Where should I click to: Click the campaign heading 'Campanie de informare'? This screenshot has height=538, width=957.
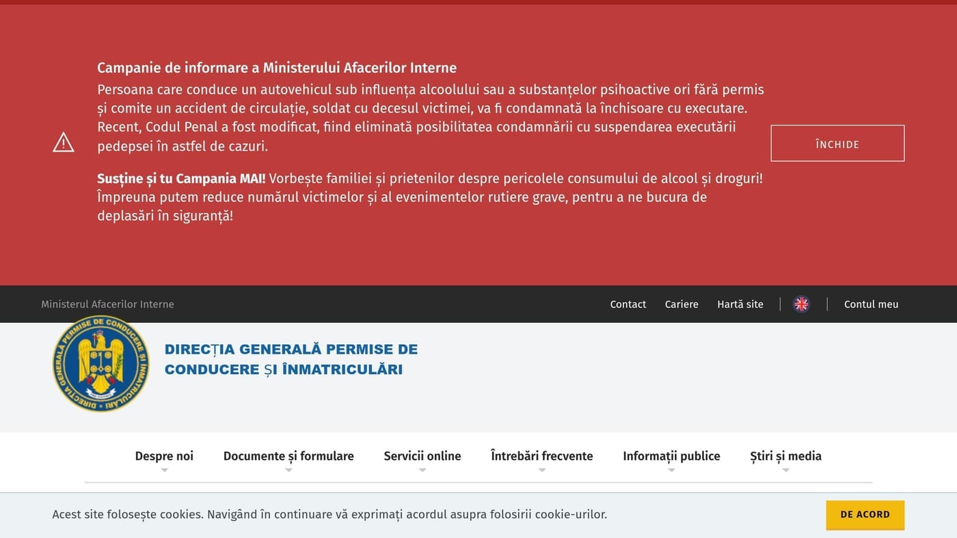pos(277,68)
